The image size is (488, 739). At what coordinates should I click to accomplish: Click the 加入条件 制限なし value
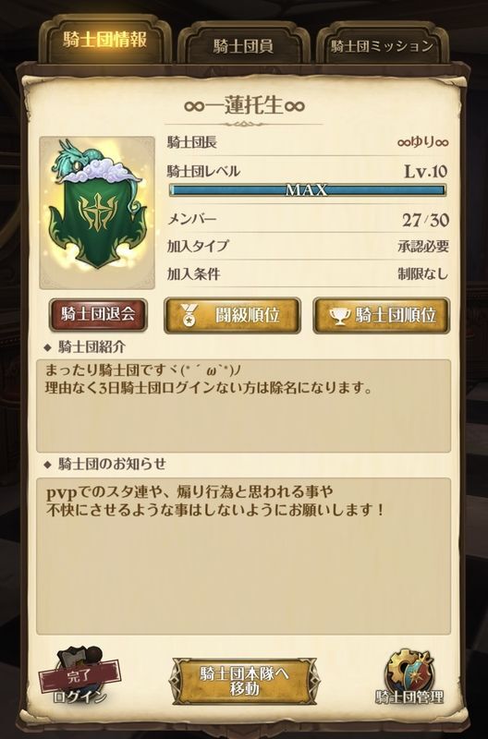coord(423,273)
